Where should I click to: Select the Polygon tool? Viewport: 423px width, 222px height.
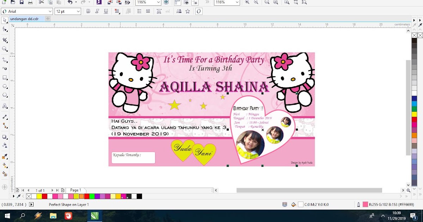(x=5, y=95)
